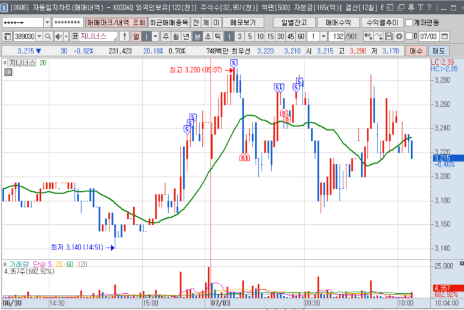Expand the 지니너스 stock name field corner

pyautogui.click(x=115, y=39)
